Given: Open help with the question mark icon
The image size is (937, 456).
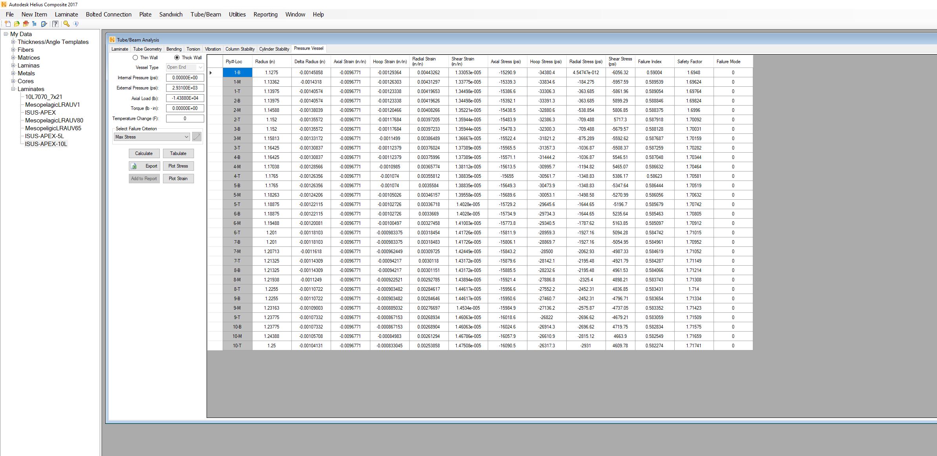Looking at the screenshot, I should click(55, 24).
